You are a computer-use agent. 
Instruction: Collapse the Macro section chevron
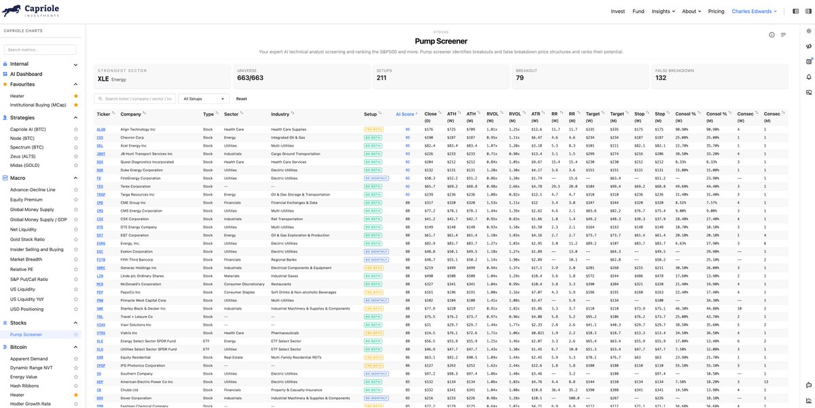click(x=77, y=178)
